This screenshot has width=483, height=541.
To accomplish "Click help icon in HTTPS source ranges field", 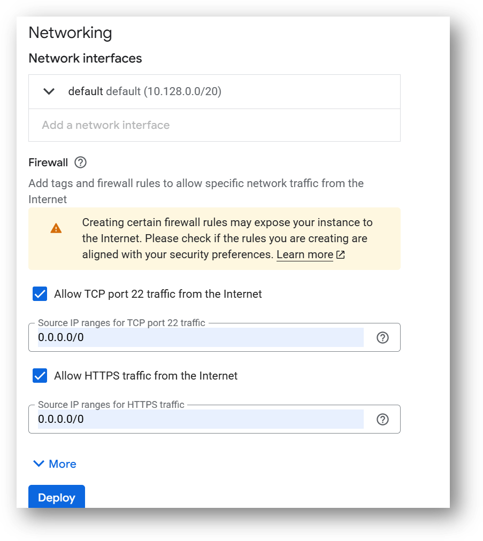I will click(x=382, y=419).
